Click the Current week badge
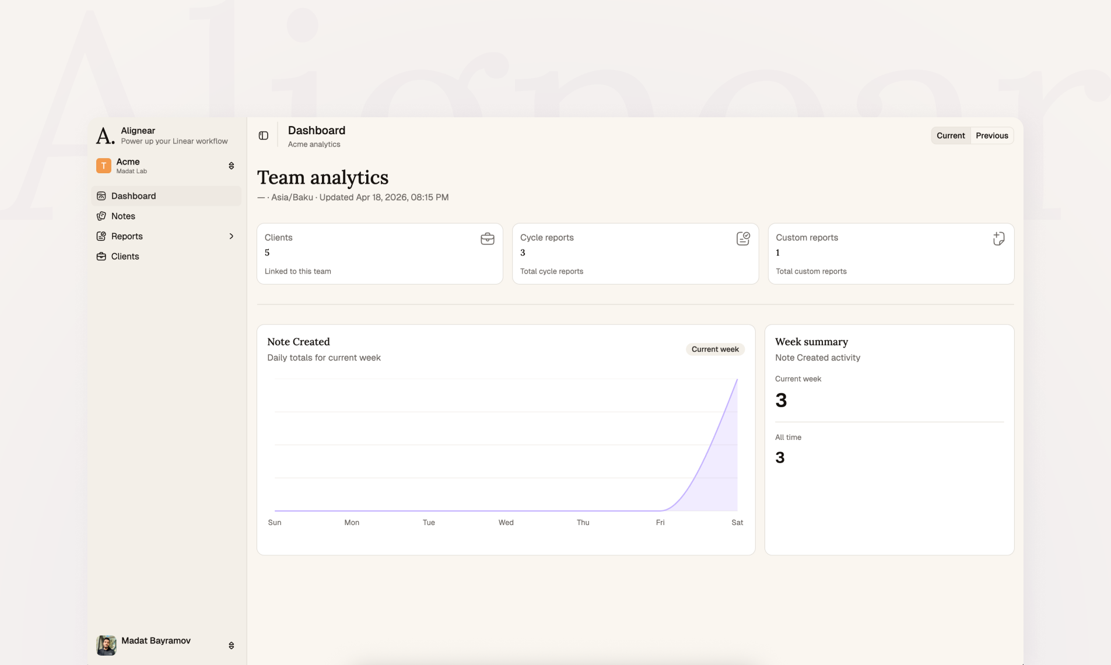 click(x=715, y=349)
